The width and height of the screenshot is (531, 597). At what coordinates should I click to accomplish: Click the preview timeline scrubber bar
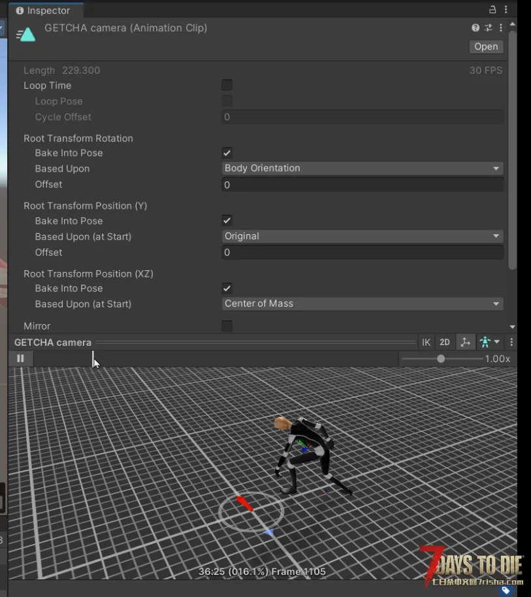[x=216, y=358]
